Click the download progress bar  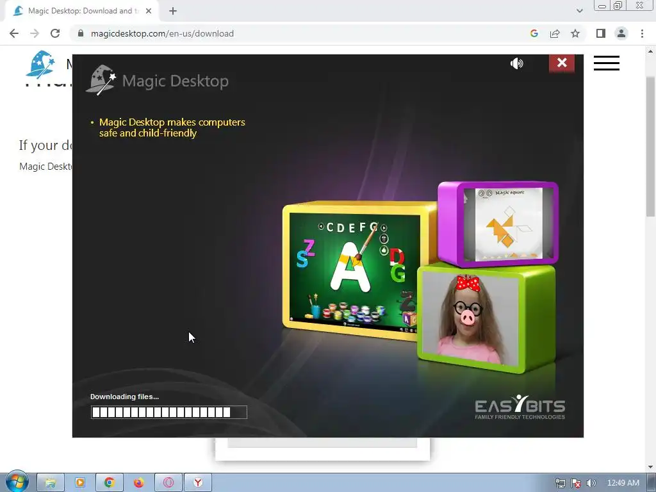coord(169,412)
